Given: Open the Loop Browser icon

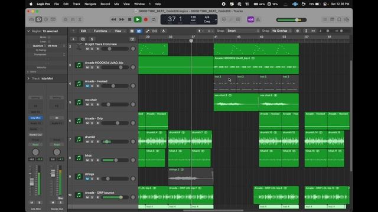Looking at the screenshot, I should point(339,19).
